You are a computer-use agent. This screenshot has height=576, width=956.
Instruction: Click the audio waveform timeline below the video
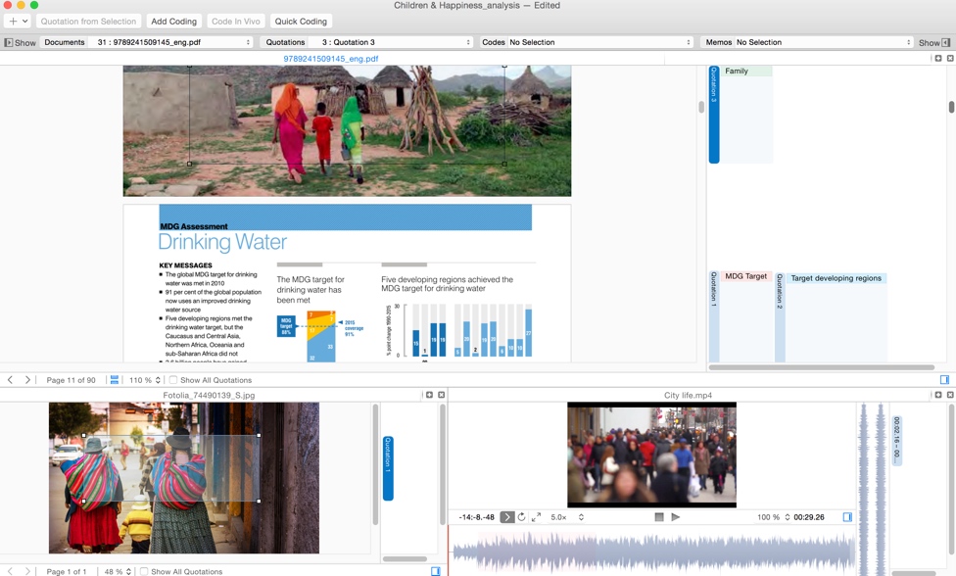pos(651,551)
